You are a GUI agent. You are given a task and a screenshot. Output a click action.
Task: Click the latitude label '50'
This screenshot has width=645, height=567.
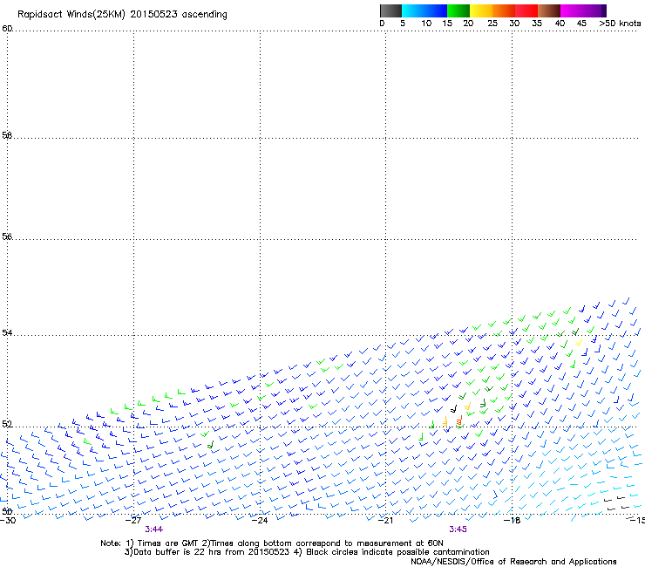(7, 512)
